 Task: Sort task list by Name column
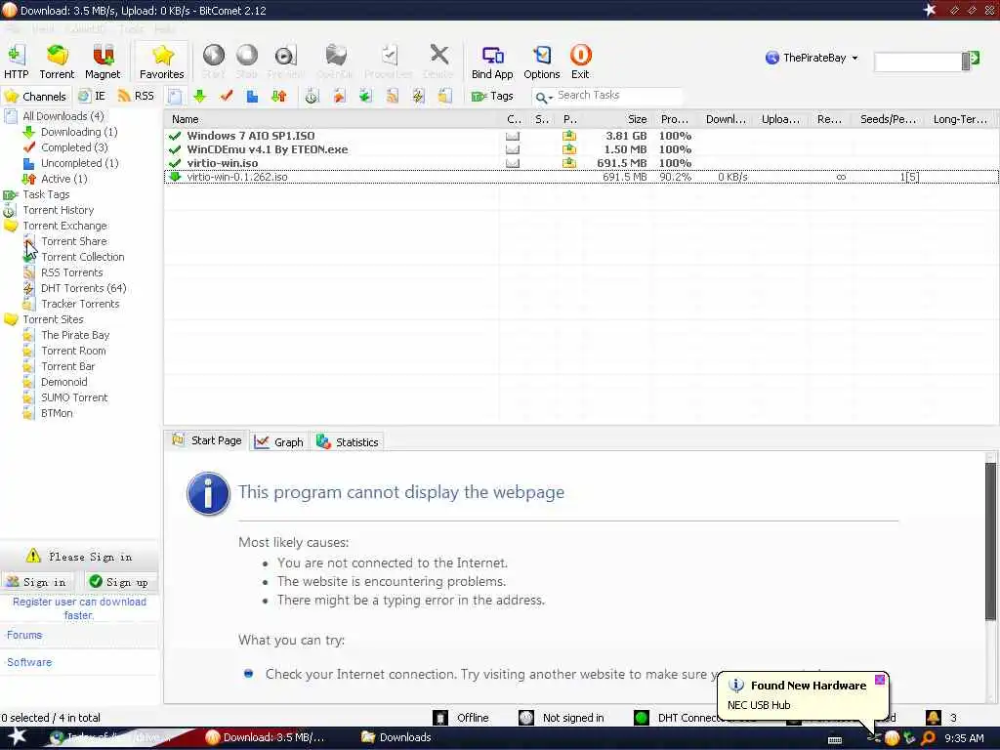pyautogui.click(x=332, y=119)
